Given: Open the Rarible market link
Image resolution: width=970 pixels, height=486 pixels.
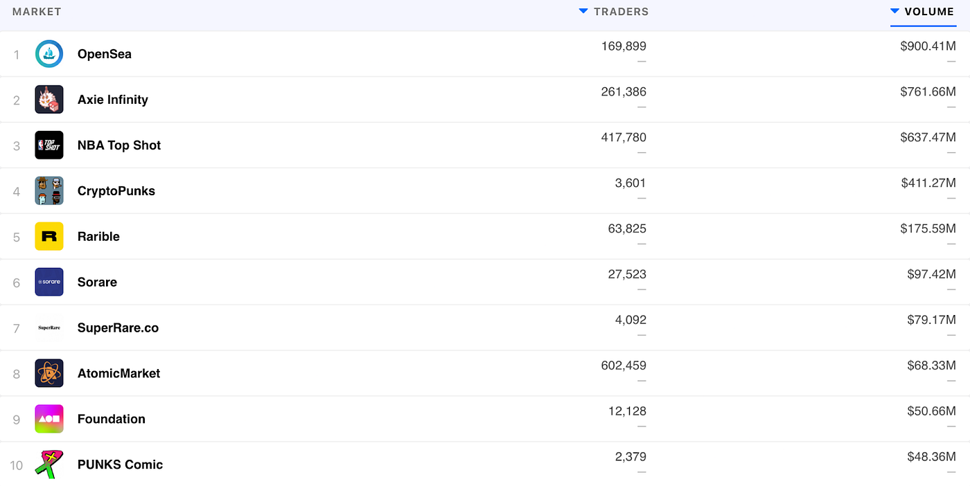Looking at the screenshot, I should [98, 237].
